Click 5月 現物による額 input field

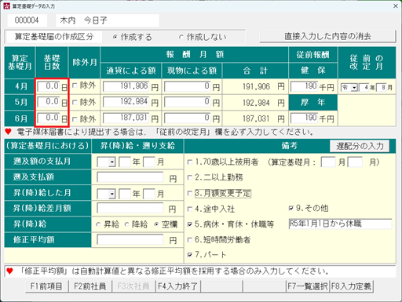coord(187,102)
